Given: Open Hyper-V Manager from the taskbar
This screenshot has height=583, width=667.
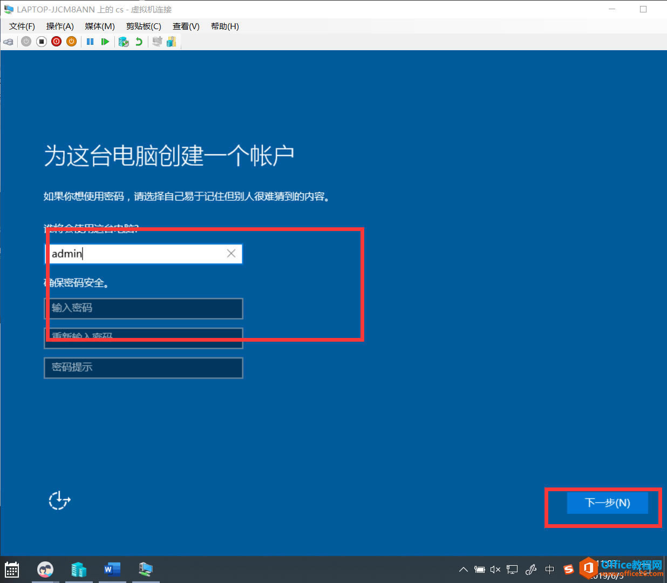Looking at the screenshot, I should point(79,570).
